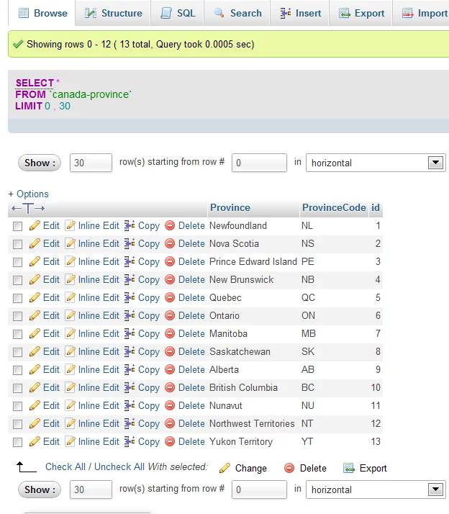This screenshot has height=514, width=449.
Task: Switch to the Structure tab
Action: point(113,13)
